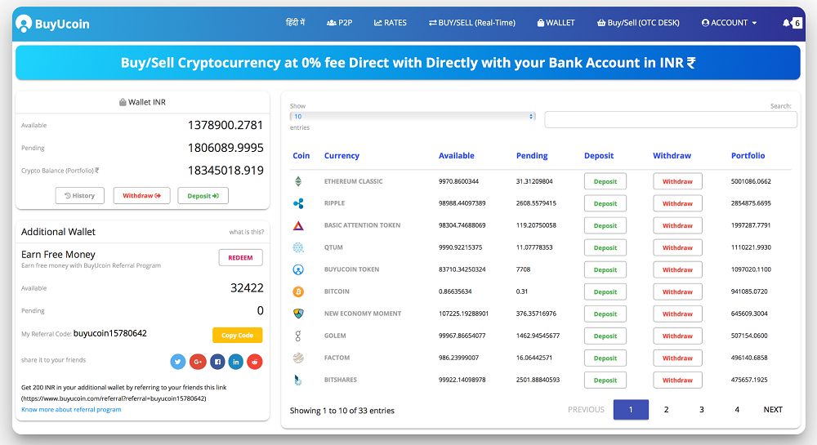Click the New Economy Moment coin icon

pyautogui.click(x=298, y=314)
